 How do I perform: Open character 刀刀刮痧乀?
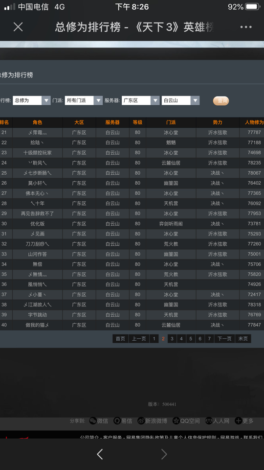click(38, 244)
